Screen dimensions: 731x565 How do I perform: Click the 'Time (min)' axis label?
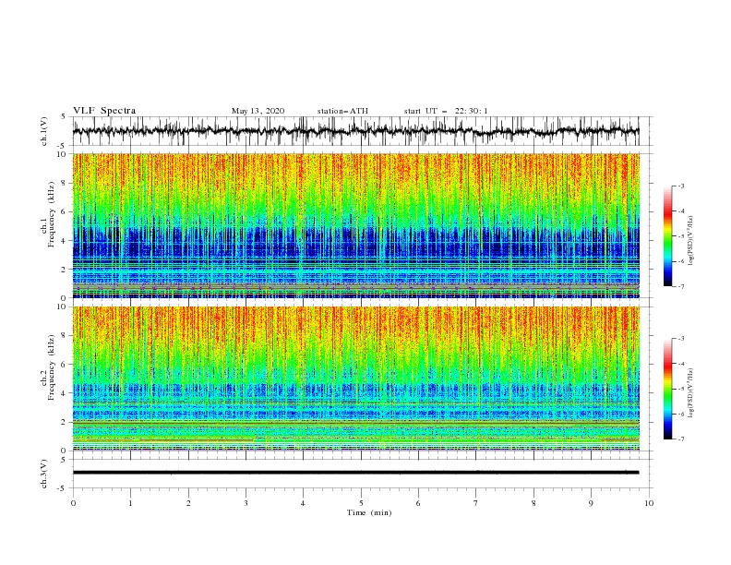point(369,512)
